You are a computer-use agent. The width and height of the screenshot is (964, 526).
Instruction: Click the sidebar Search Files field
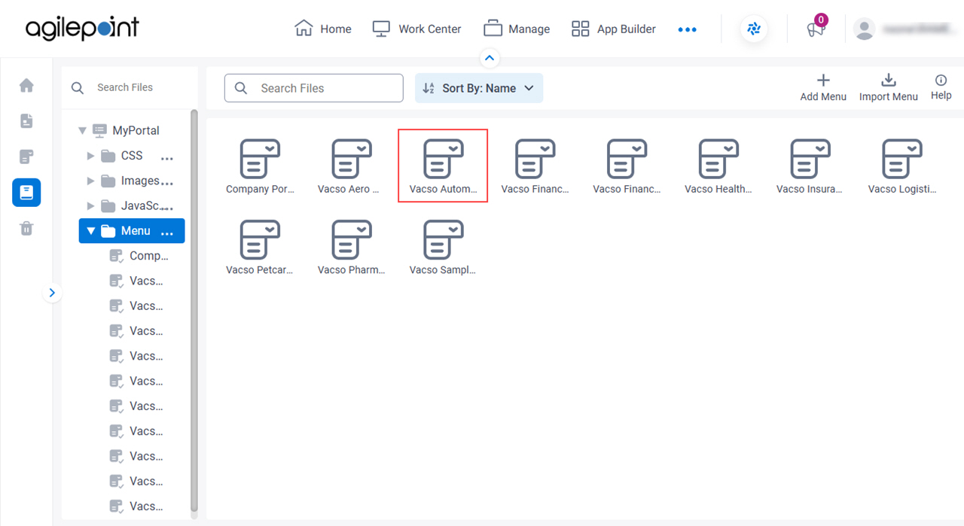point(129,87)
